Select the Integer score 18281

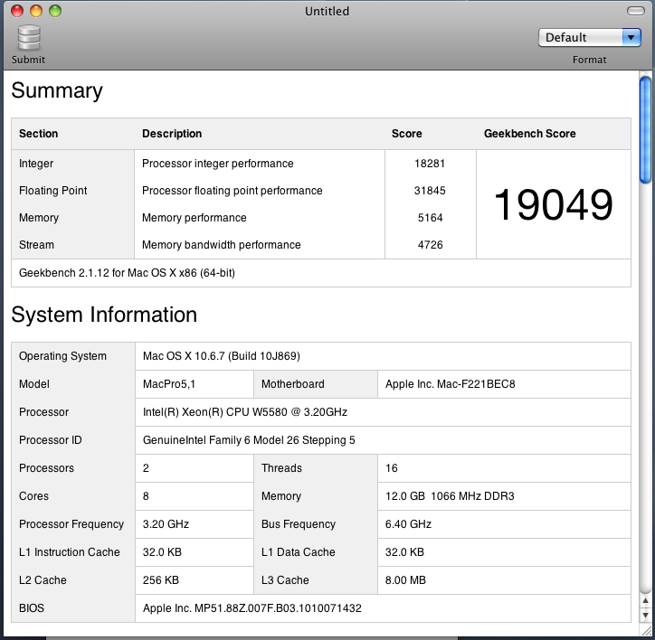(430, 164)
